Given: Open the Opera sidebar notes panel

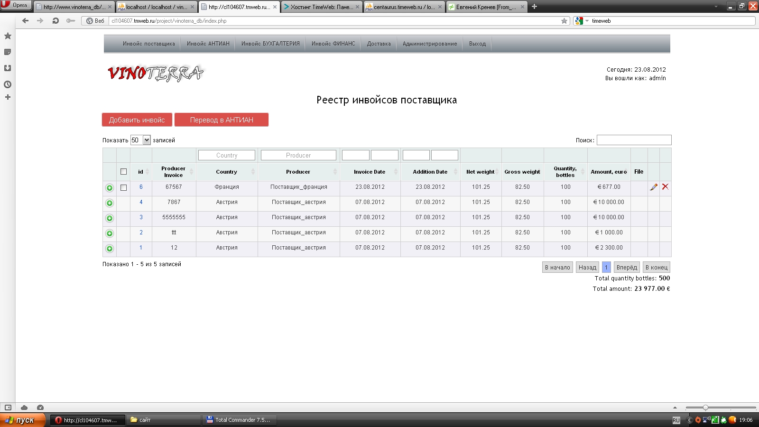Looking at the screenshot, I should coord(8,52).
